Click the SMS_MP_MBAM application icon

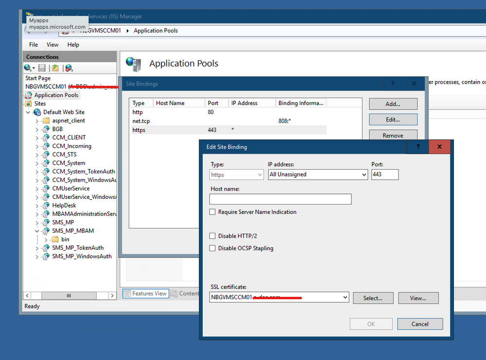coord(46,231)
